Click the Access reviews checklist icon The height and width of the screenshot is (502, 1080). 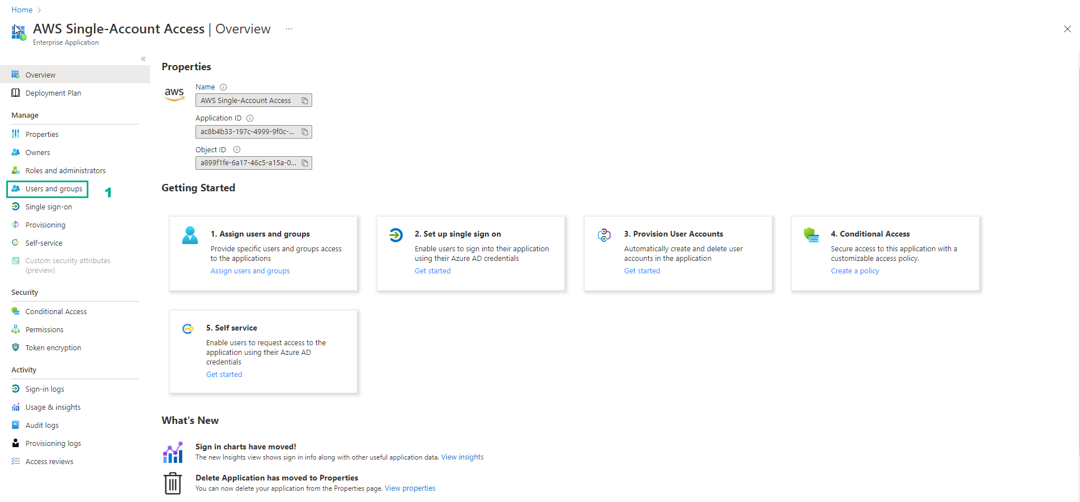point(15,461)
